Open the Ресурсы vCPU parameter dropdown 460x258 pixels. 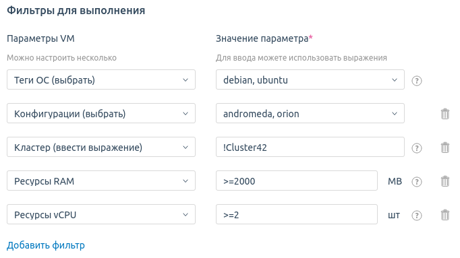(x=101, y=214)
